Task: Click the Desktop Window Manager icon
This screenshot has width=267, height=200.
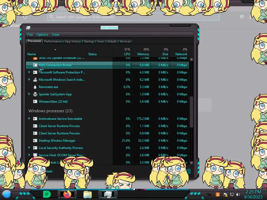Action: pyautogui.click(x=35, y=141)
